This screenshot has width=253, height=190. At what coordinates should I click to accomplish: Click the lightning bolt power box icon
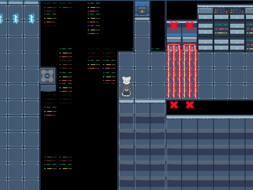pyautogui.click(x=142, y=11)
